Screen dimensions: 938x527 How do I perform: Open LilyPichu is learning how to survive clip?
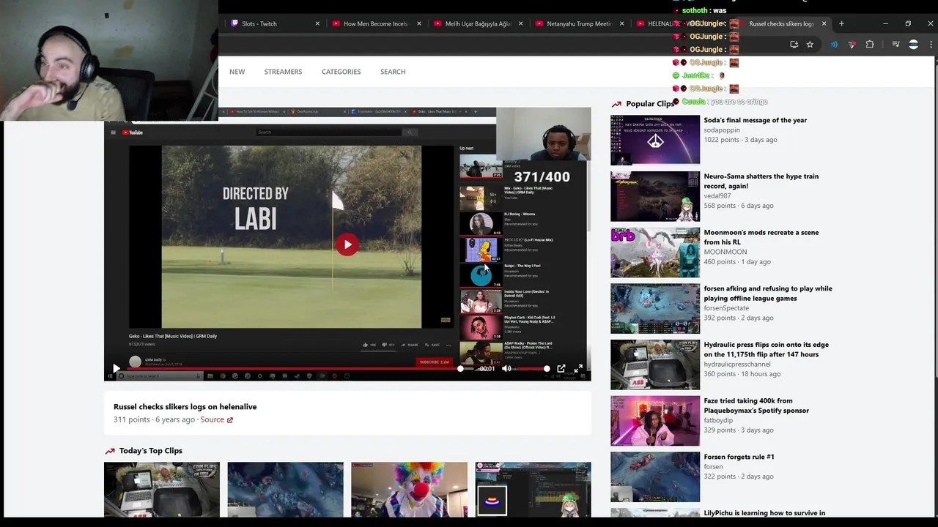pos(764,513)
